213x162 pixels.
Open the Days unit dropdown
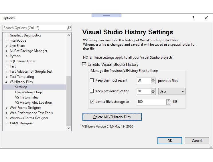[x=172, y=91]
